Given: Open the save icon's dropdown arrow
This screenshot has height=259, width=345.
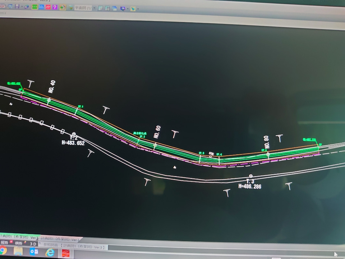Looking at the screenshot, I should tap(22, 7).
